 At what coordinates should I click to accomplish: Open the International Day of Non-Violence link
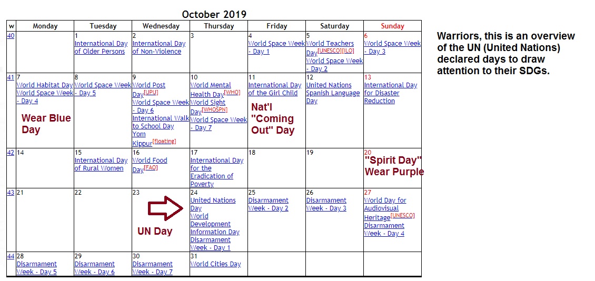pos(158,47)
